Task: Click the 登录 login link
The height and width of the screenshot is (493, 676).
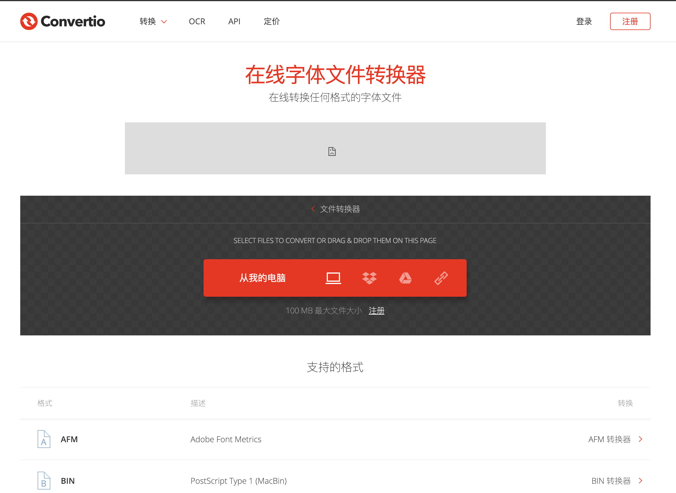Action: [x=584, y=21]
